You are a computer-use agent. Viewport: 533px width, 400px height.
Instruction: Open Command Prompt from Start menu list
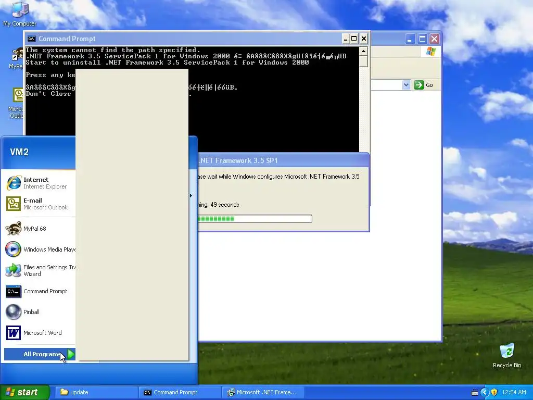point(40,291)
